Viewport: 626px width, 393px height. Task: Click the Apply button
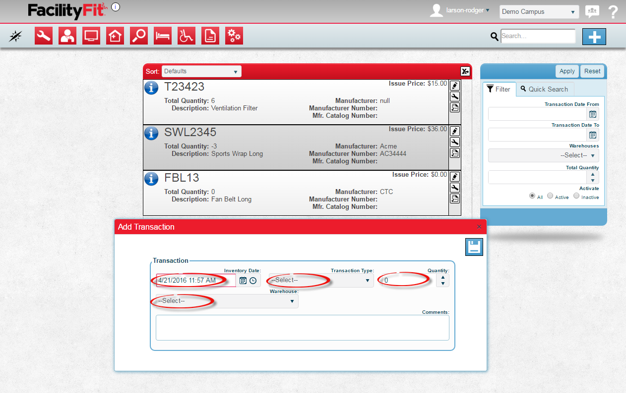point(566,71)
